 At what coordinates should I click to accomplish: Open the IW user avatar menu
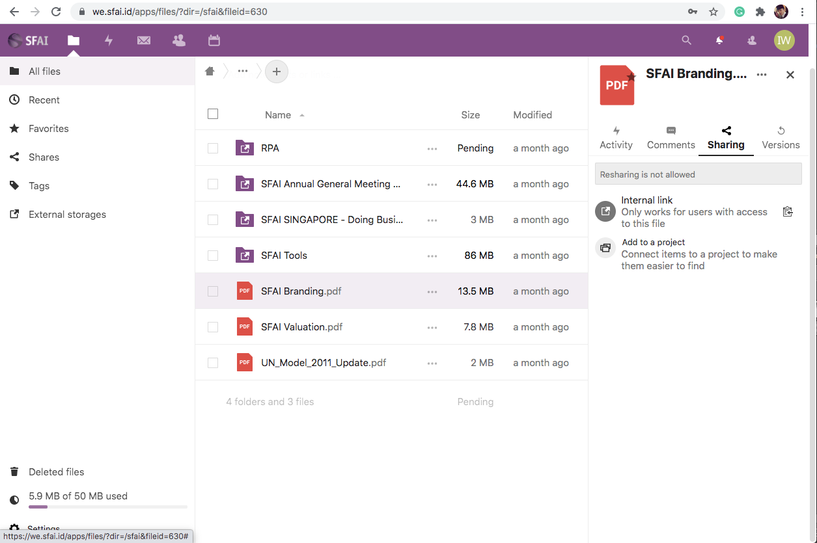[784, 40]
